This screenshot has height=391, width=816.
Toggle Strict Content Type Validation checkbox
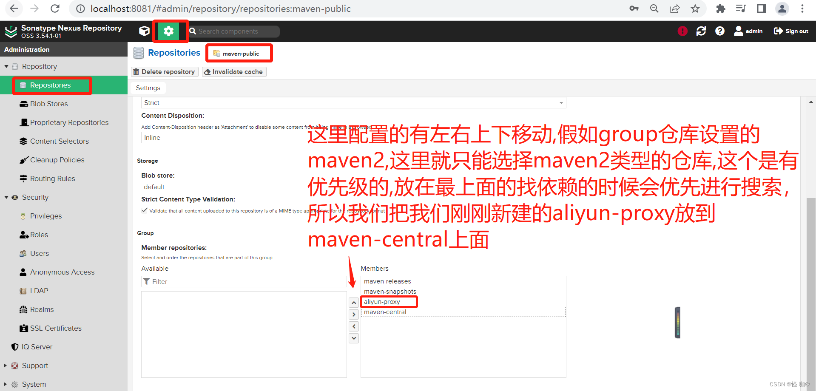[145, 210]
